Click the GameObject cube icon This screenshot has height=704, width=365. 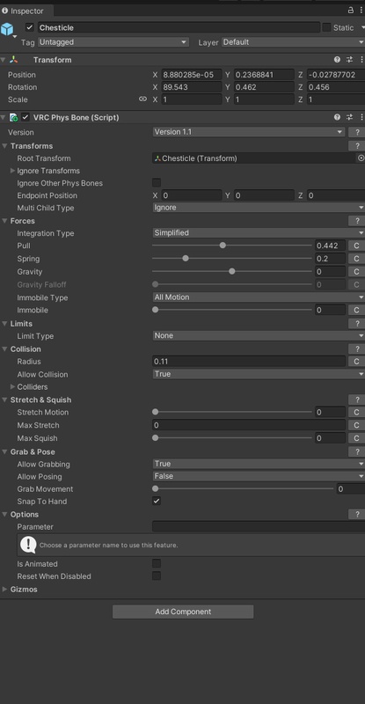7,29
